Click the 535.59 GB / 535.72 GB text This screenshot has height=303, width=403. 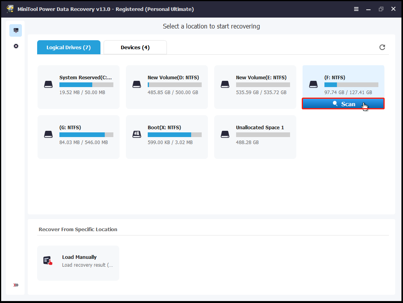[261, 93]
